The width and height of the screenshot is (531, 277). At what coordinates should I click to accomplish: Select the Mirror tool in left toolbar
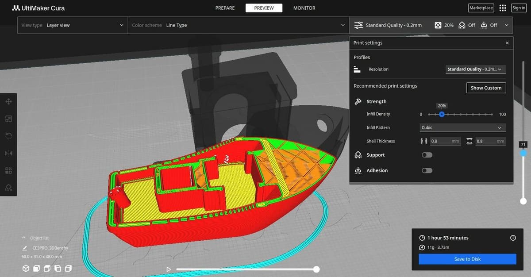(x=8, y=153)
